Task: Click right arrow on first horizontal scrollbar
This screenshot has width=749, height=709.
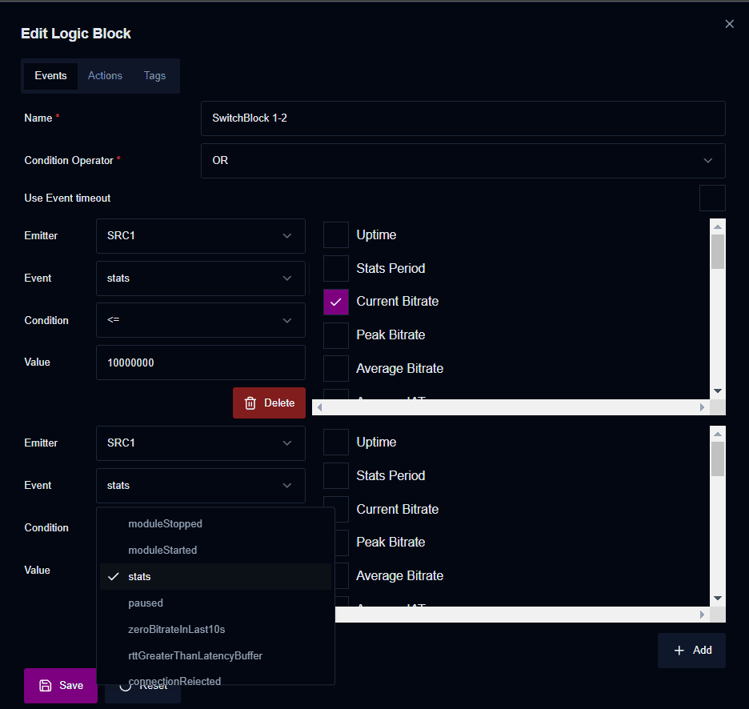Action: 702,407
